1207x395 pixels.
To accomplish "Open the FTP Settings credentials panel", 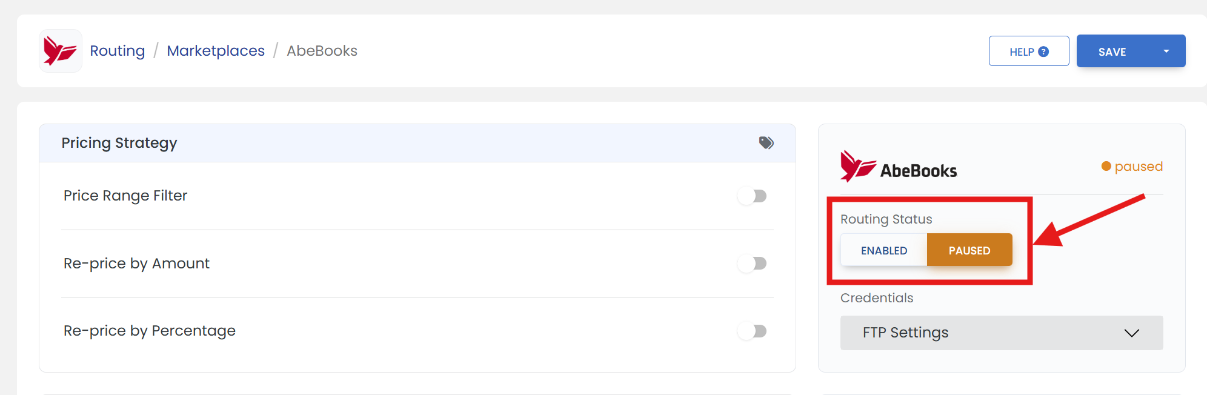I will (1002, 333).
